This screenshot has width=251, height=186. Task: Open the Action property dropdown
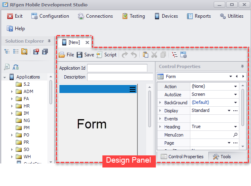(x=235, y=87)
